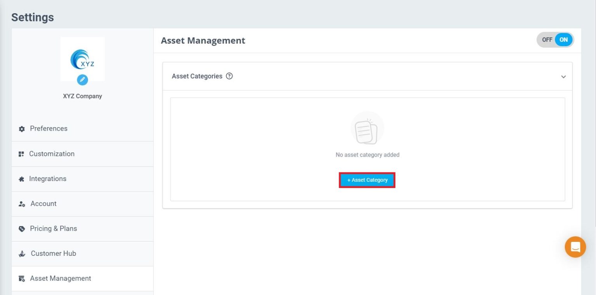Viewport: 596px width, 295px height.
Task: Click the Pricing & Plans tag icon
Action: tap(21, 228)
